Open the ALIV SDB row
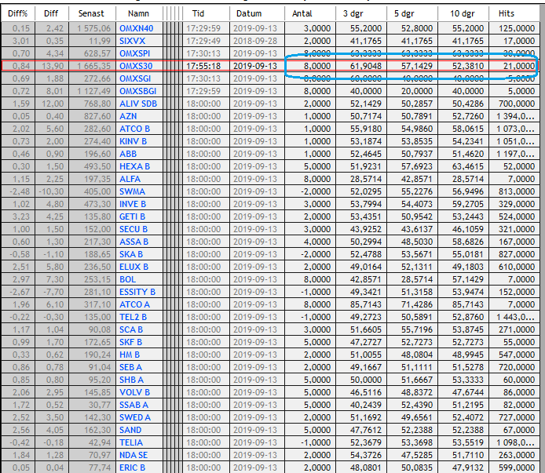This screenshot has width=545, height=473. pyautogui.click(x=138, y=104)
